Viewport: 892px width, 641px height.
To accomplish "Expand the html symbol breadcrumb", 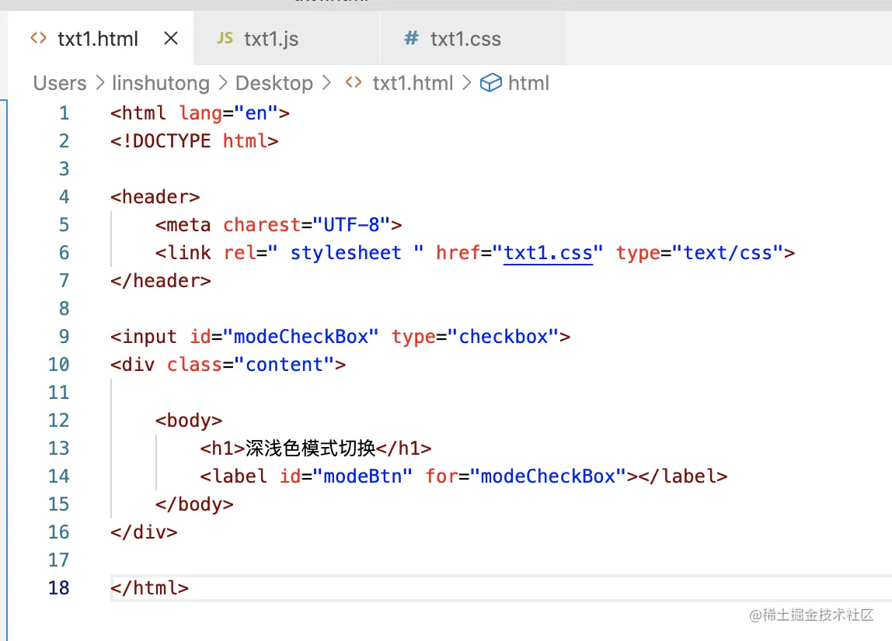I will (x=528, y=83).
